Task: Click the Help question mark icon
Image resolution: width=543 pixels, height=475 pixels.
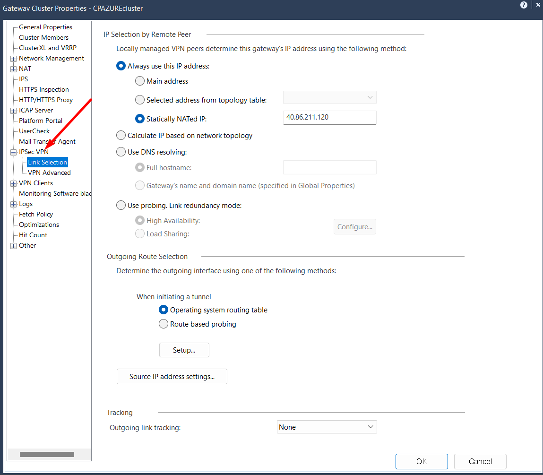Action: [524, 5]
